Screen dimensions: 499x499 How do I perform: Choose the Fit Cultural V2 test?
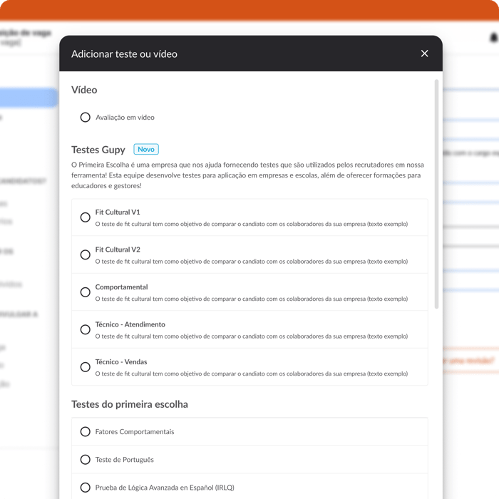86,254
